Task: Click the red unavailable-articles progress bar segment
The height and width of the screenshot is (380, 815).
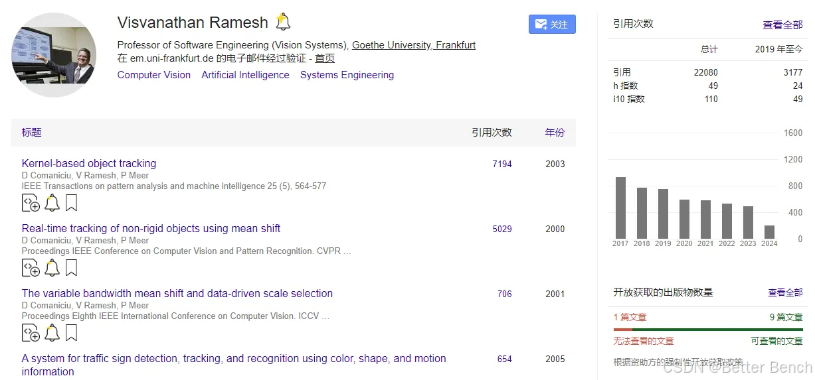Action: coord(623,329)
